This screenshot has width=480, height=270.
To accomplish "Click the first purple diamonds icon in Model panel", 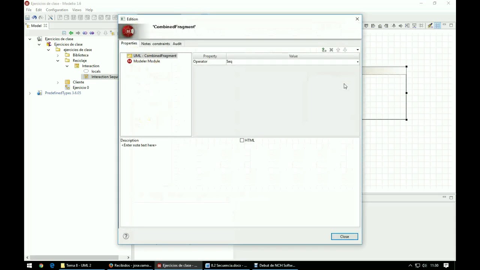I will (x=85, y=33).
